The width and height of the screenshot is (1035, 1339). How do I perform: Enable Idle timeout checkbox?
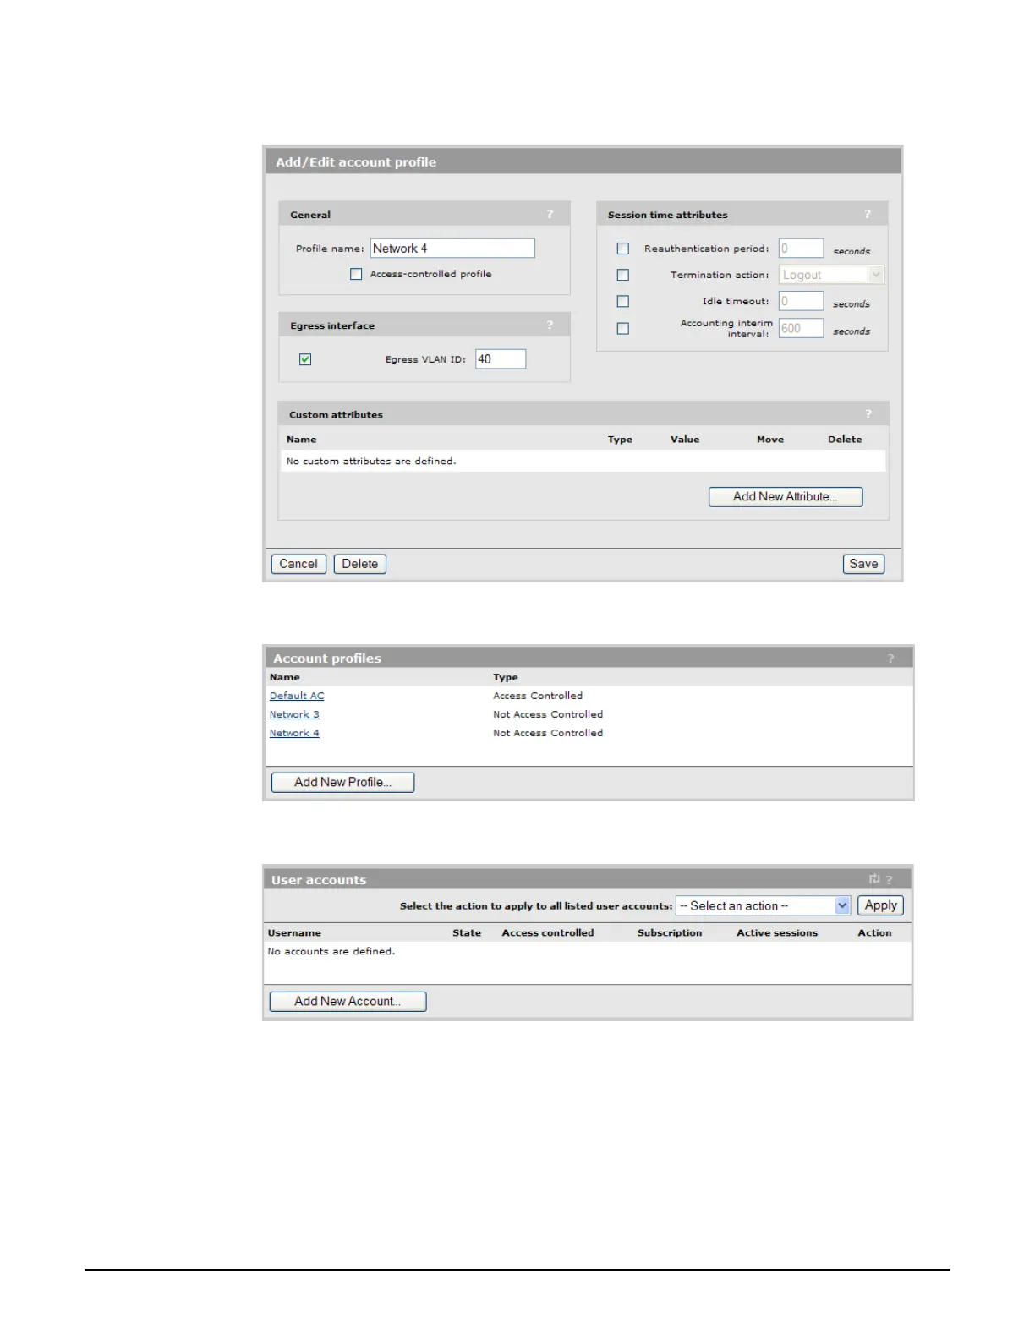623,301
